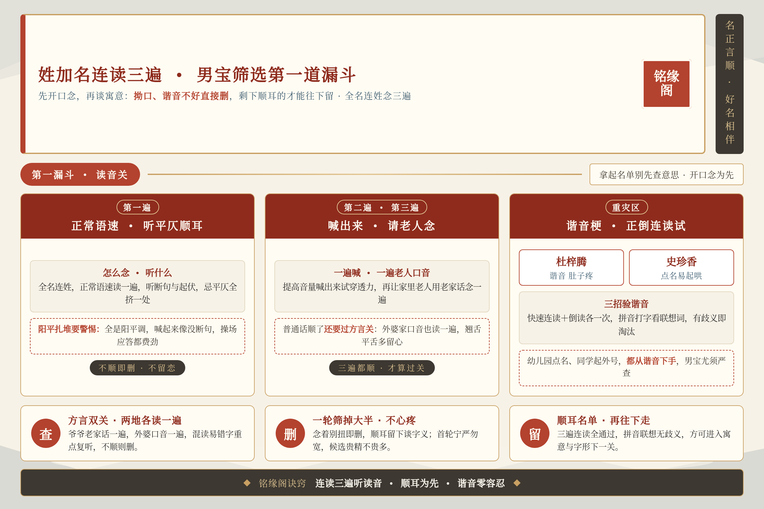
Task: Click header 谐音梗 · 正倒连读试
Action: (x=626, y=226)
